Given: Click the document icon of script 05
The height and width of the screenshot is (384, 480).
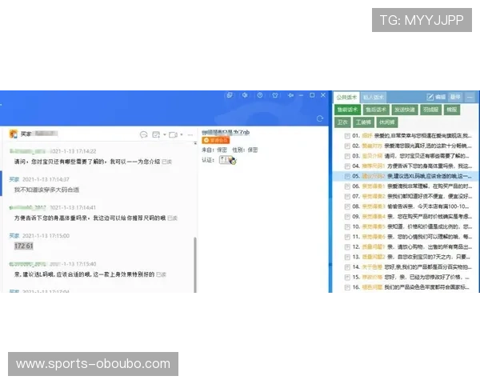Looking at the screenshot, I should coord(347,176).
